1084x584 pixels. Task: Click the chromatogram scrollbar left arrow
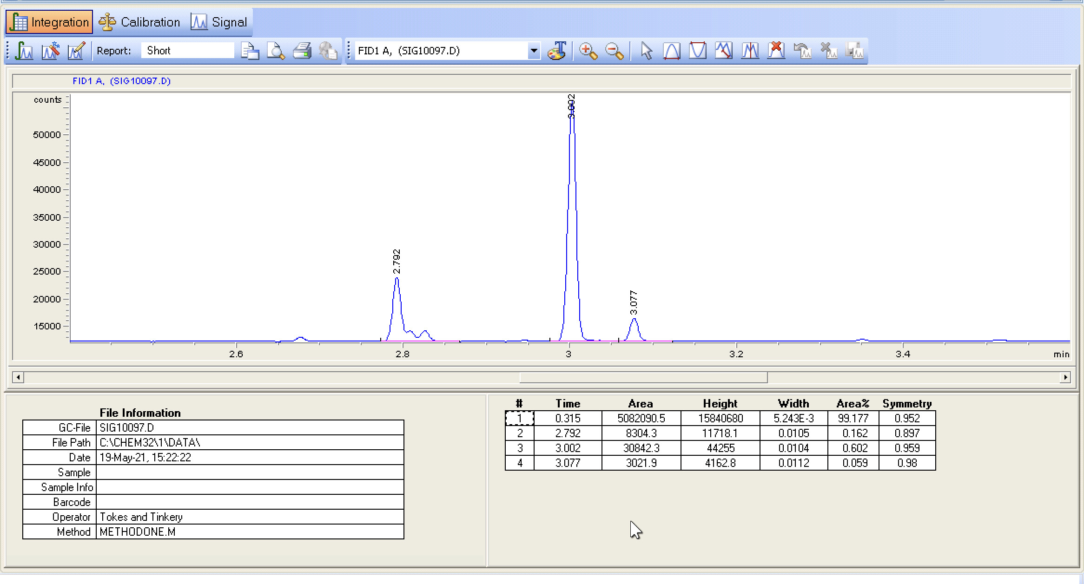[x=18, y=377]
